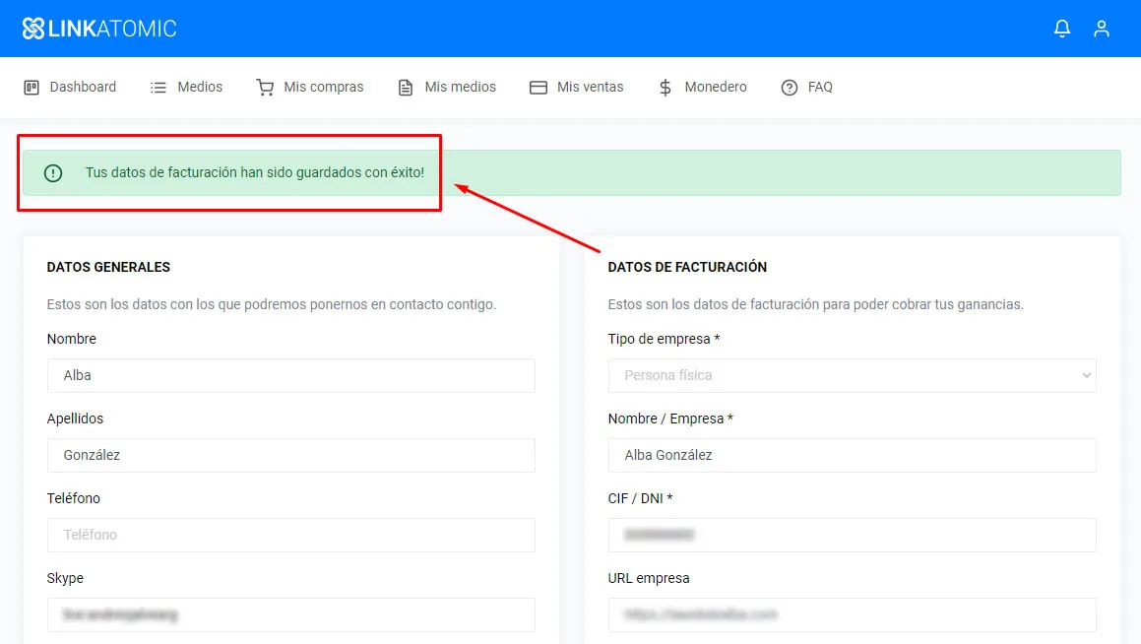Go to the Mis ventas section

point(590,88)
